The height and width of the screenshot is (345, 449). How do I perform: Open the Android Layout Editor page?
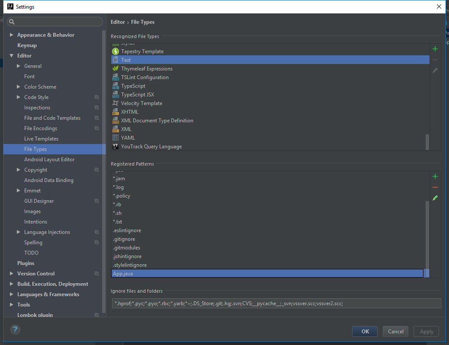pos(49,160)
